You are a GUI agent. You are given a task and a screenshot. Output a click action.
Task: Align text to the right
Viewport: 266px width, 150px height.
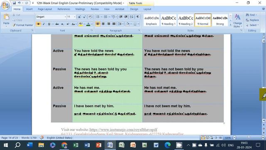point(108,24)
